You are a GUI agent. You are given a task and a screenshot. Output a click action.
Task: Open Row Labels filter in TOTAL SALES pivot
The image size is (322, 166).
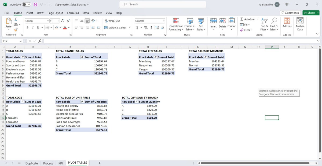pos(23,57)
